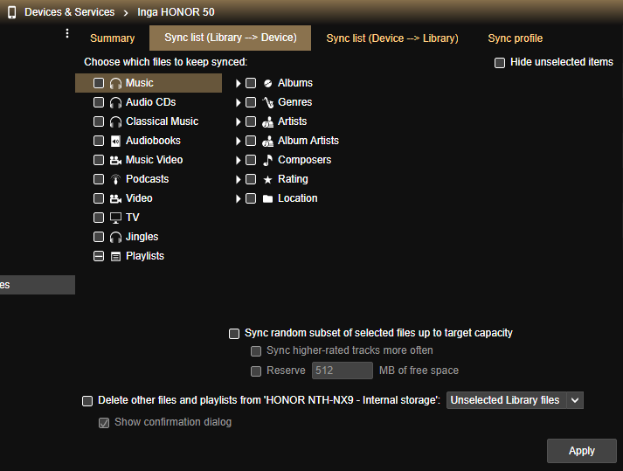Click the headphones icon next to Music
623x471 pixels.
coord(115,83)
